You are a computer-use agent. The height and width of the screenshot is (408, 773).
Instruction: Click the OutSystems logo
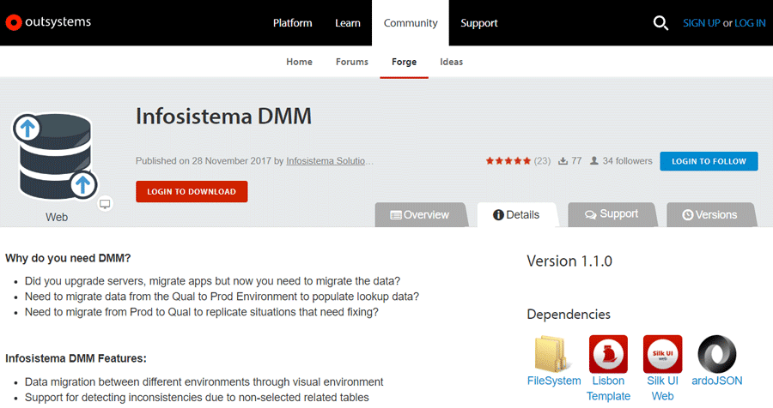click(48, 22)
